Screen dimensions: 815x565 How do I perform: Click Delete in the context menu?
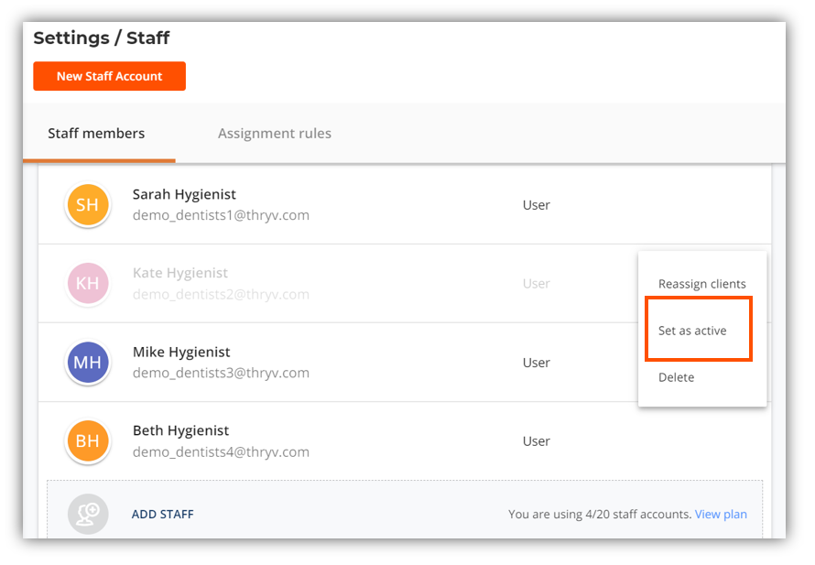[x=677, y=377]
